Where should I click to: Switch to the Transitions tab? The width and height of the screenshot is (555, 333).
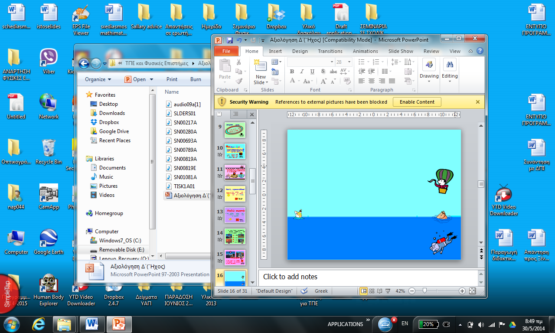[x=330, y=51]
